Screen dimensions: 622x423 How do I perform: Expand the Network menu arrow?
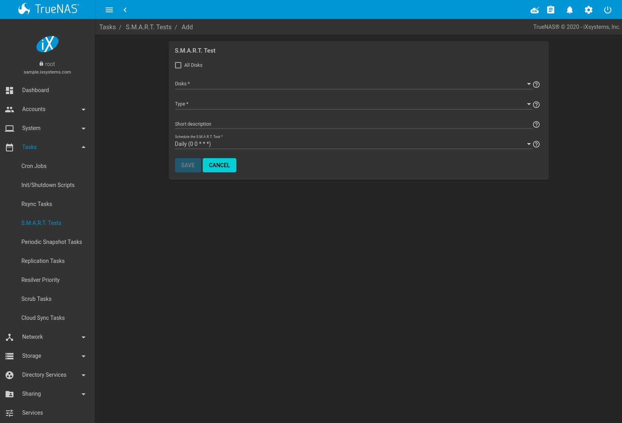coord(84,337)
